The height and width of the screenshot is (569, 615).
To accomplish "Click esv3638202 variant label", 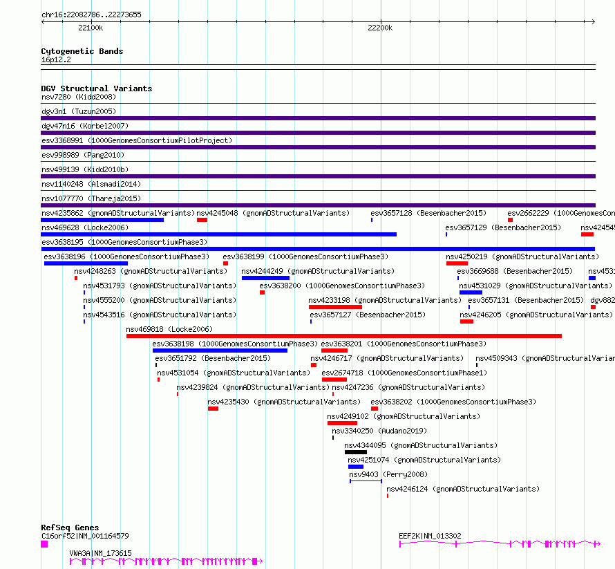I will coord(453,402).
